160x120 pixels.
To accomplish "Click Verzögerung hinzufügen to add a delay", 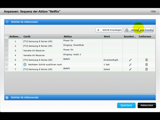I will [x=139, y=30].
